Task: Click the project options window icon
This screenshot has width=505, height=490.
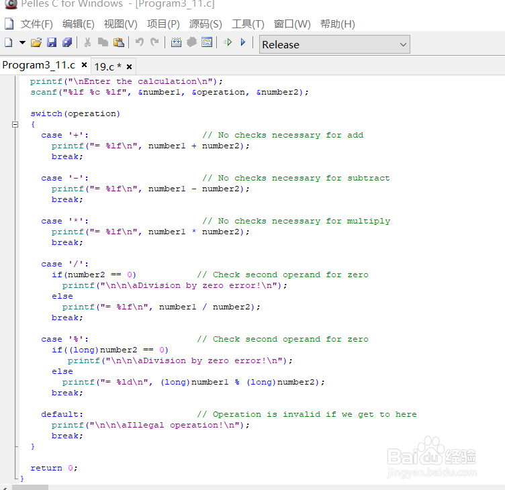Action: (x=207, y=42)
